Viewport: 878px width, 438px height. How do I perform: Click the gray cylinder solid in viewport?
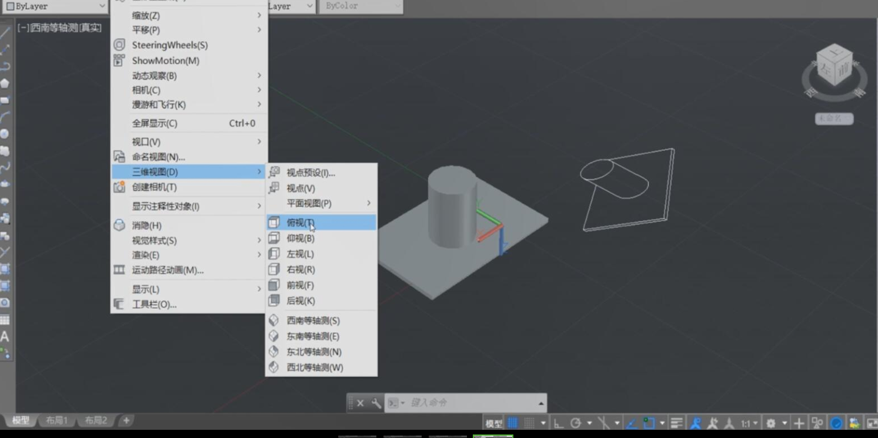tap(452, 205)
